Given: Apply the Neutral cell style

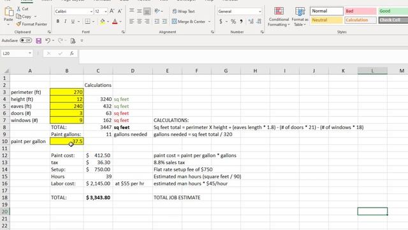Looking at the screenshot, I should pyautogui.click(x=326, y=20).
